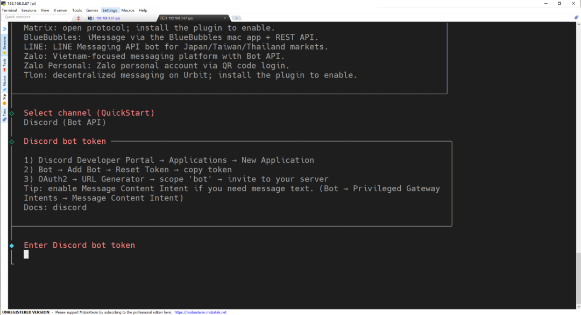
Task: Click the terminal cursor input line
Action: coord(26,254)
